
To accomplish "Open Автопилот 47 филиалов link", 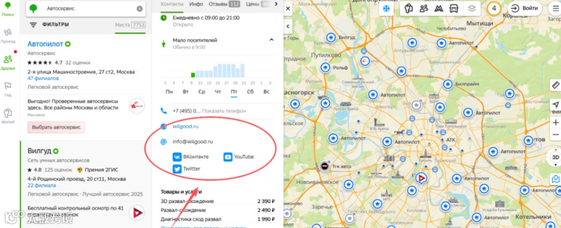I will coord(43,78).
